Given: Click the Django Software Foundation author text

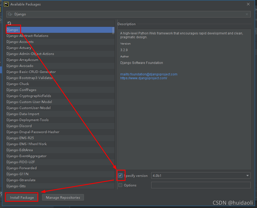Looking at the screenshot, I should (142, 63).
